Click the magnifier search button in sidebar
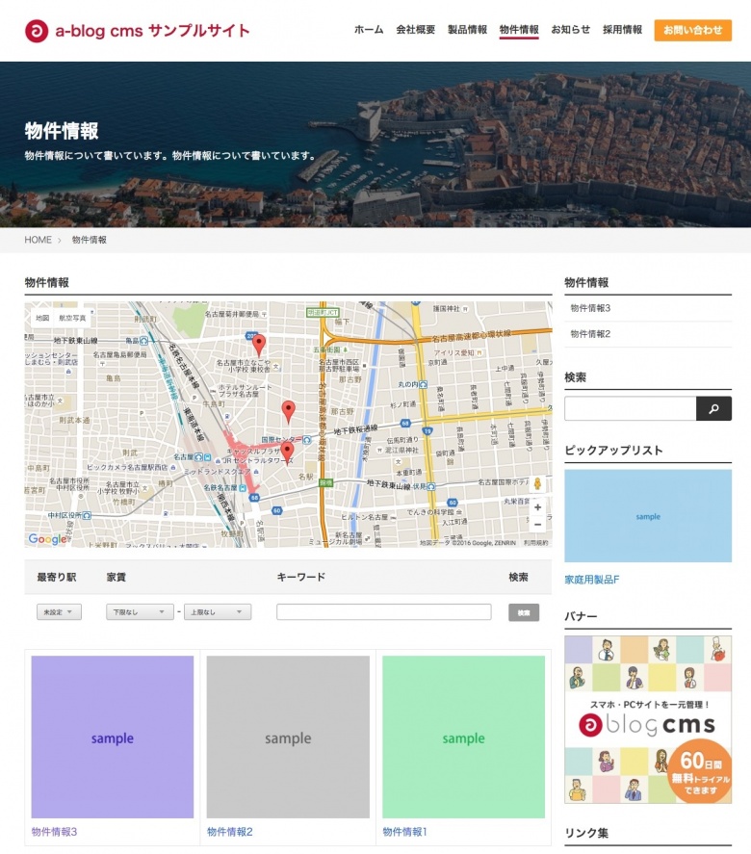This screenshot has width=751, height=854. [713, 409]
